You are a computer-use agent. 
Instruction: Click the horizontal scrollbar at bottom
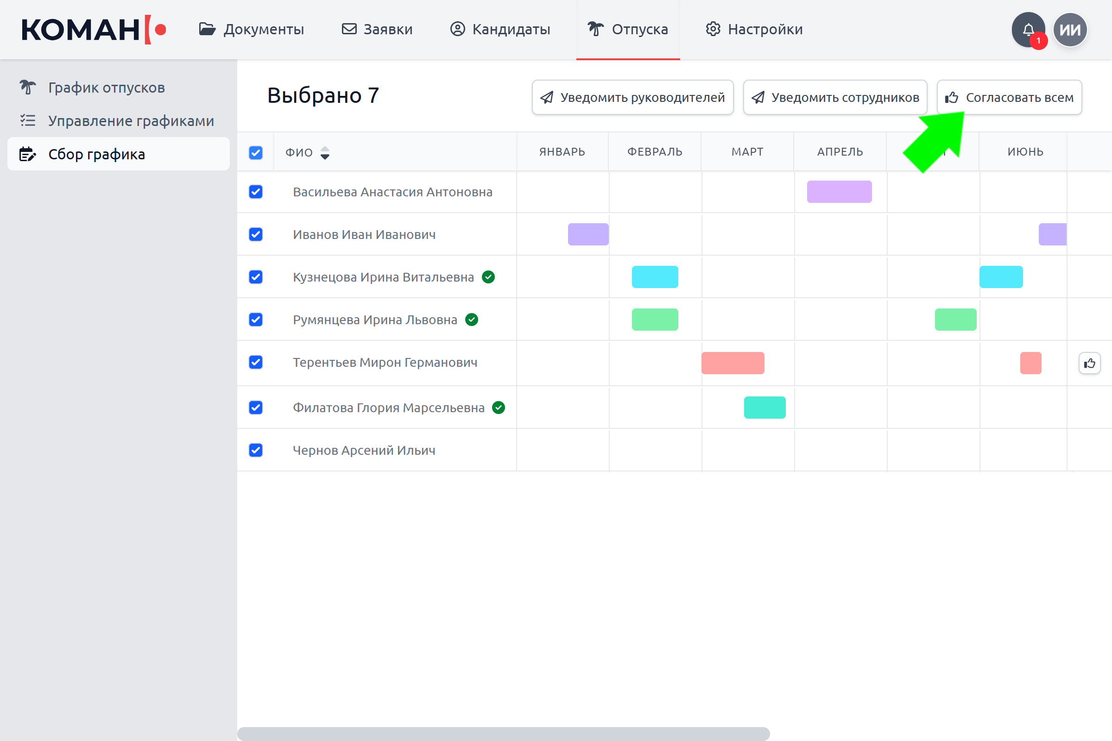click(x=503, y=734)
